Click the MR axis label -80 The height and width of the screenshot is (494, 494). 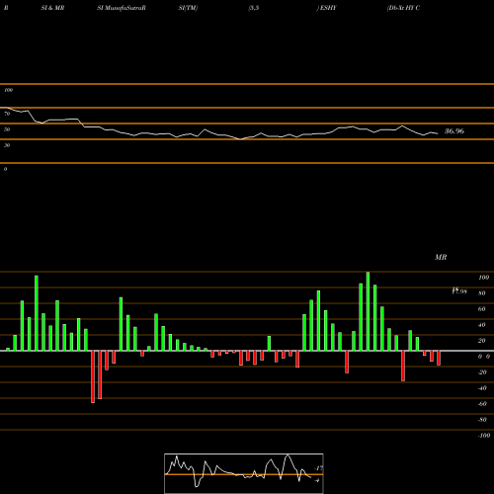pos(482,420)
